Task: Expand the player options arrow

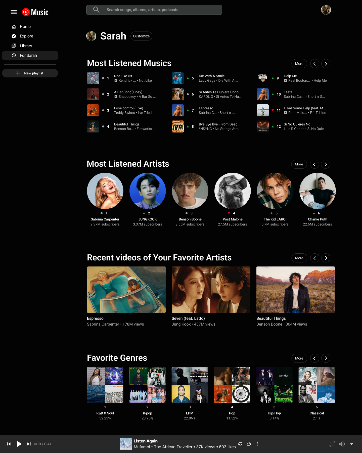Action: tap(352, 444)
